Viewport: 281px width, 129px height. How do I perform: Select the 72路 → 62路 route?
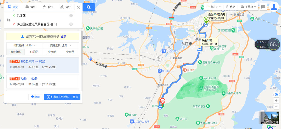point(43,81)
